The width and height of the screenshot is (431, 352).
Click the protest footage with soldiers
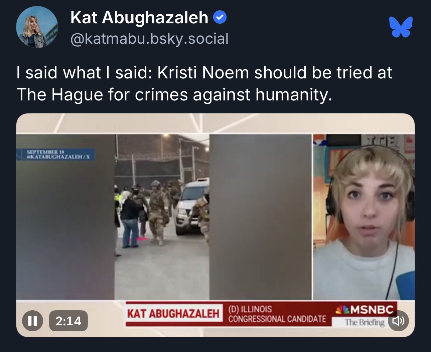pos(162,217)
